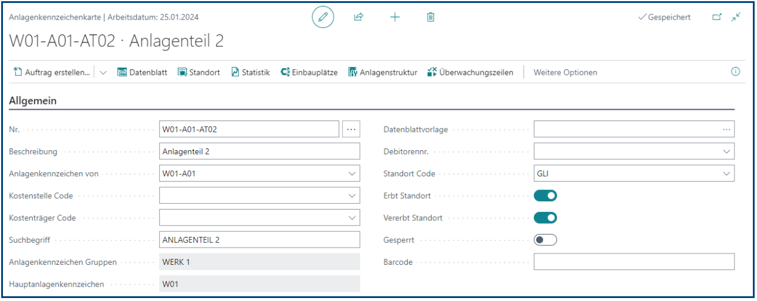
Task: Open the Einbauplätze action
Action: pyautogui.click(x=309, y=72)
